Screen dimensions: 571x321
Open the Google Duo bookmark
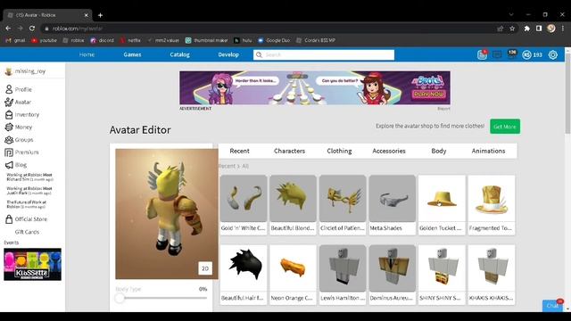(x=274, y=40)
